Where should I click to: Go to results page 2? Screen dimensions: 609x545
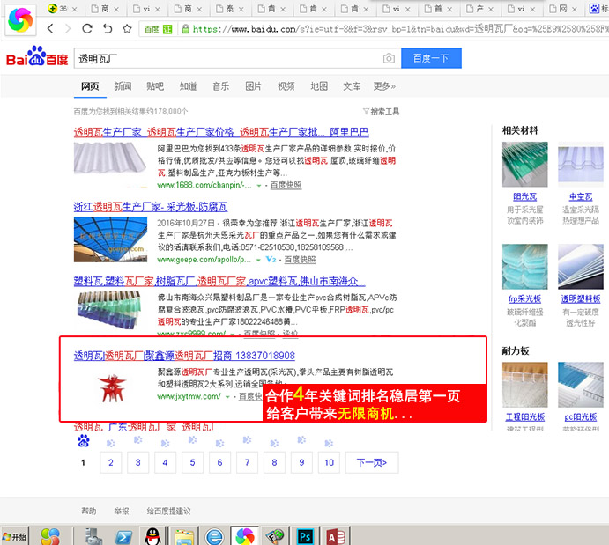111,462
